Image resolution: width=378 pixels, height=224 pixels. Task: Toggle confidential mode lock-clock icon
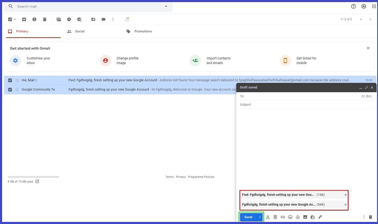(x=312, y=217)
